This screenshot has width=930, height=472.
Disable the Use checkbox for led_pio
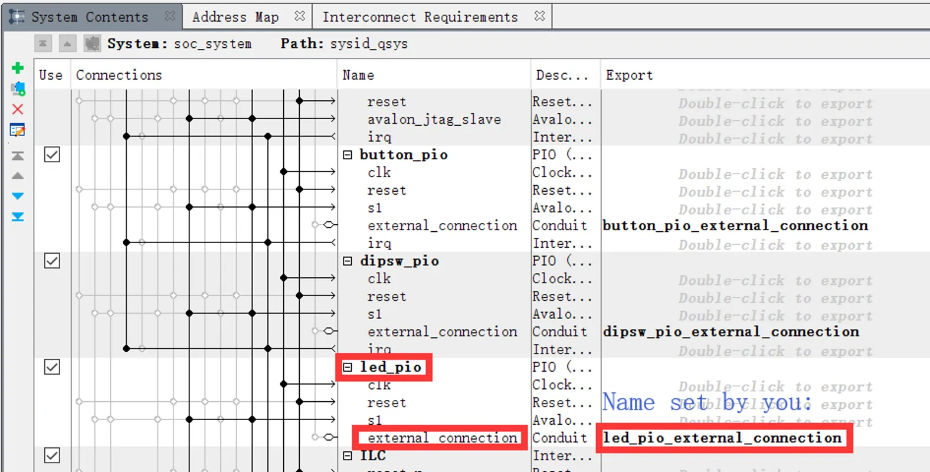pos(52,367)
